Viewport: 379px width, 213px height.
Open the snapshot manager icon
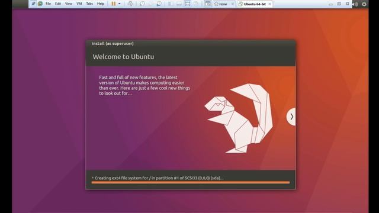[x=159, y=4]
